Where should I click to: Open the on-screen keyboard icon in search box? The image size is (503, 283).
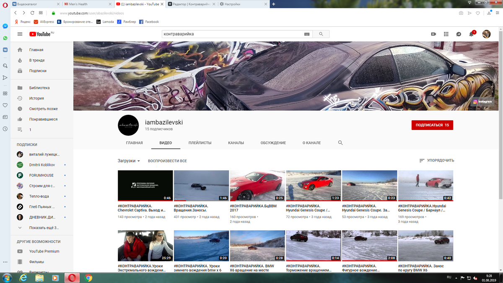307,34
